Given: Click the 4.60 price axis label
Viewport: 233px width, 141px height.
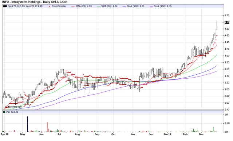Looking at the screenshot, I should pos(227,36).
